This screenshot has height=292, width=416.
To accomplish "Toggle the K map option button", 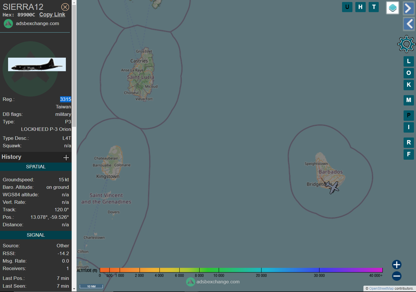I will tap(409, 85).
